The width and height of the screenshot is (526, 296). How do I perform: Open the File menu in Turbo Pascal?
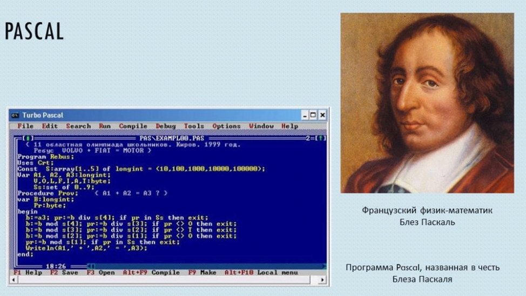25,126
